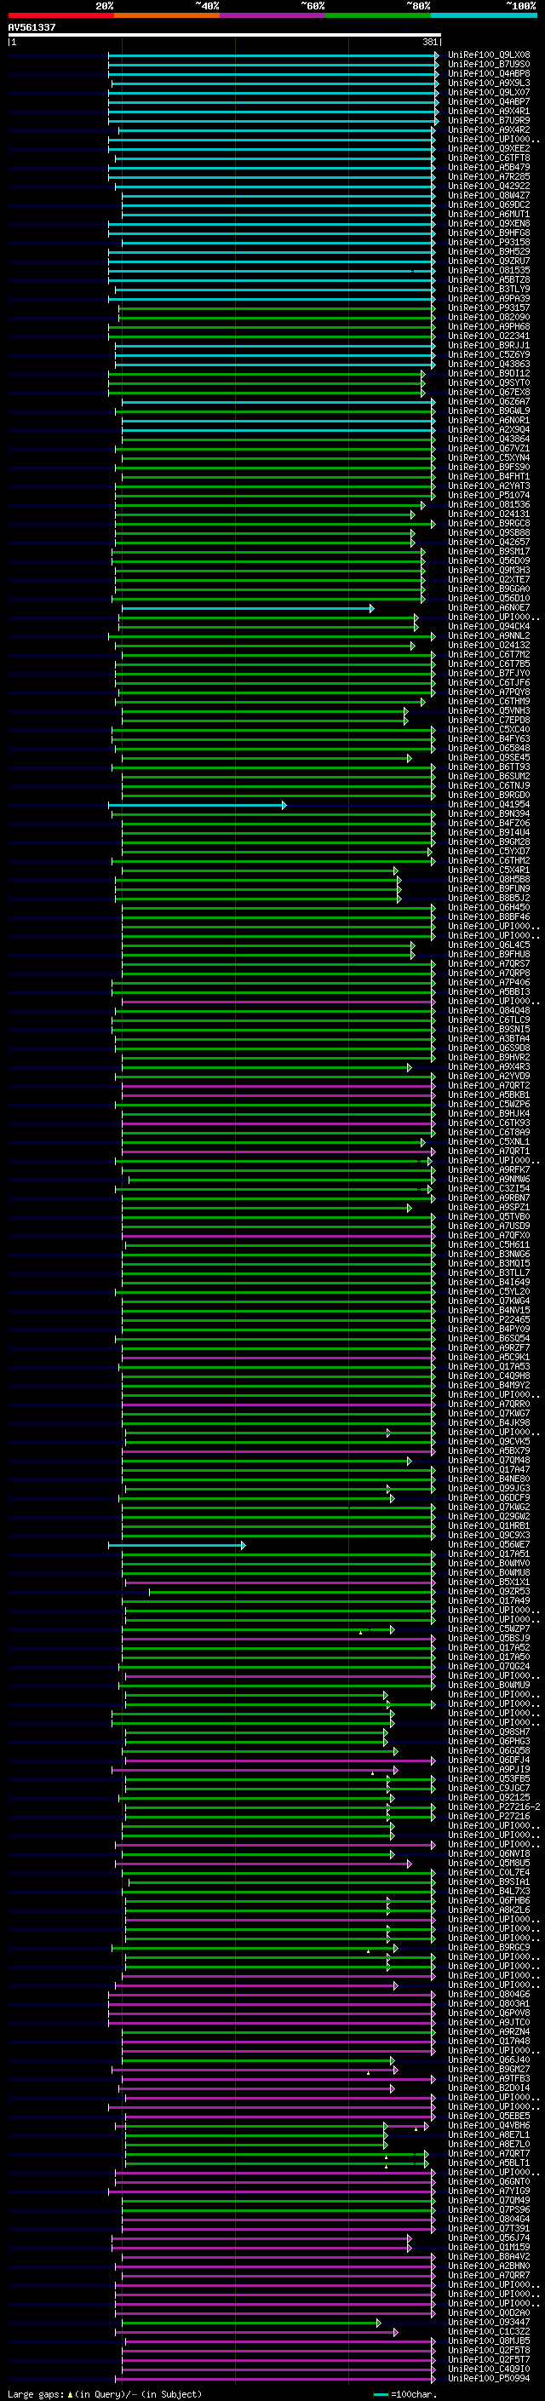Image resolution: width=545 pixels, height=2401 pixels.
Task: Select the UniRef100_A7YIG9 label
Action: coord(489,2191)
